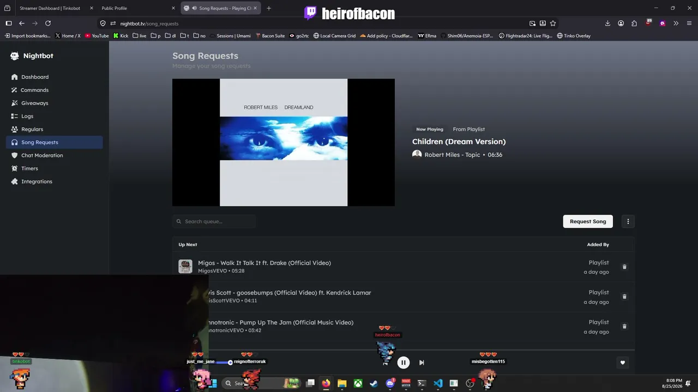Click the Migos Walk It Talk It title
Screen dimensions: 698x392
[x=264, y=263]
